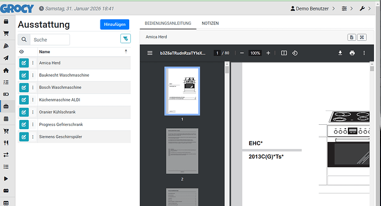Edit the Küchenmaschine ALDI entry
Screen dimensions: 381x206
pos(24,99)
